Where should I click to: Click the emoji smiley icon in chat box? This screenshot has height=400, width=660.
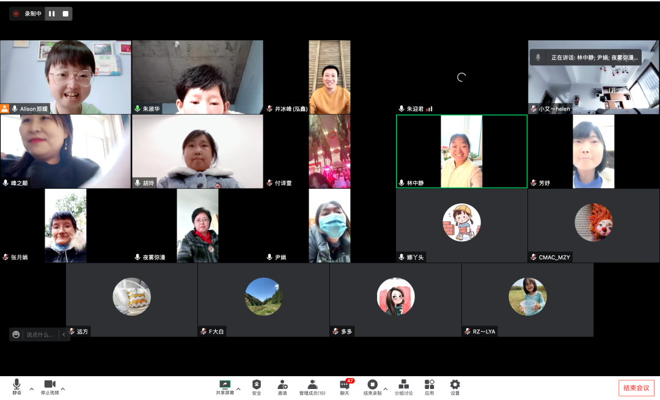16,335
